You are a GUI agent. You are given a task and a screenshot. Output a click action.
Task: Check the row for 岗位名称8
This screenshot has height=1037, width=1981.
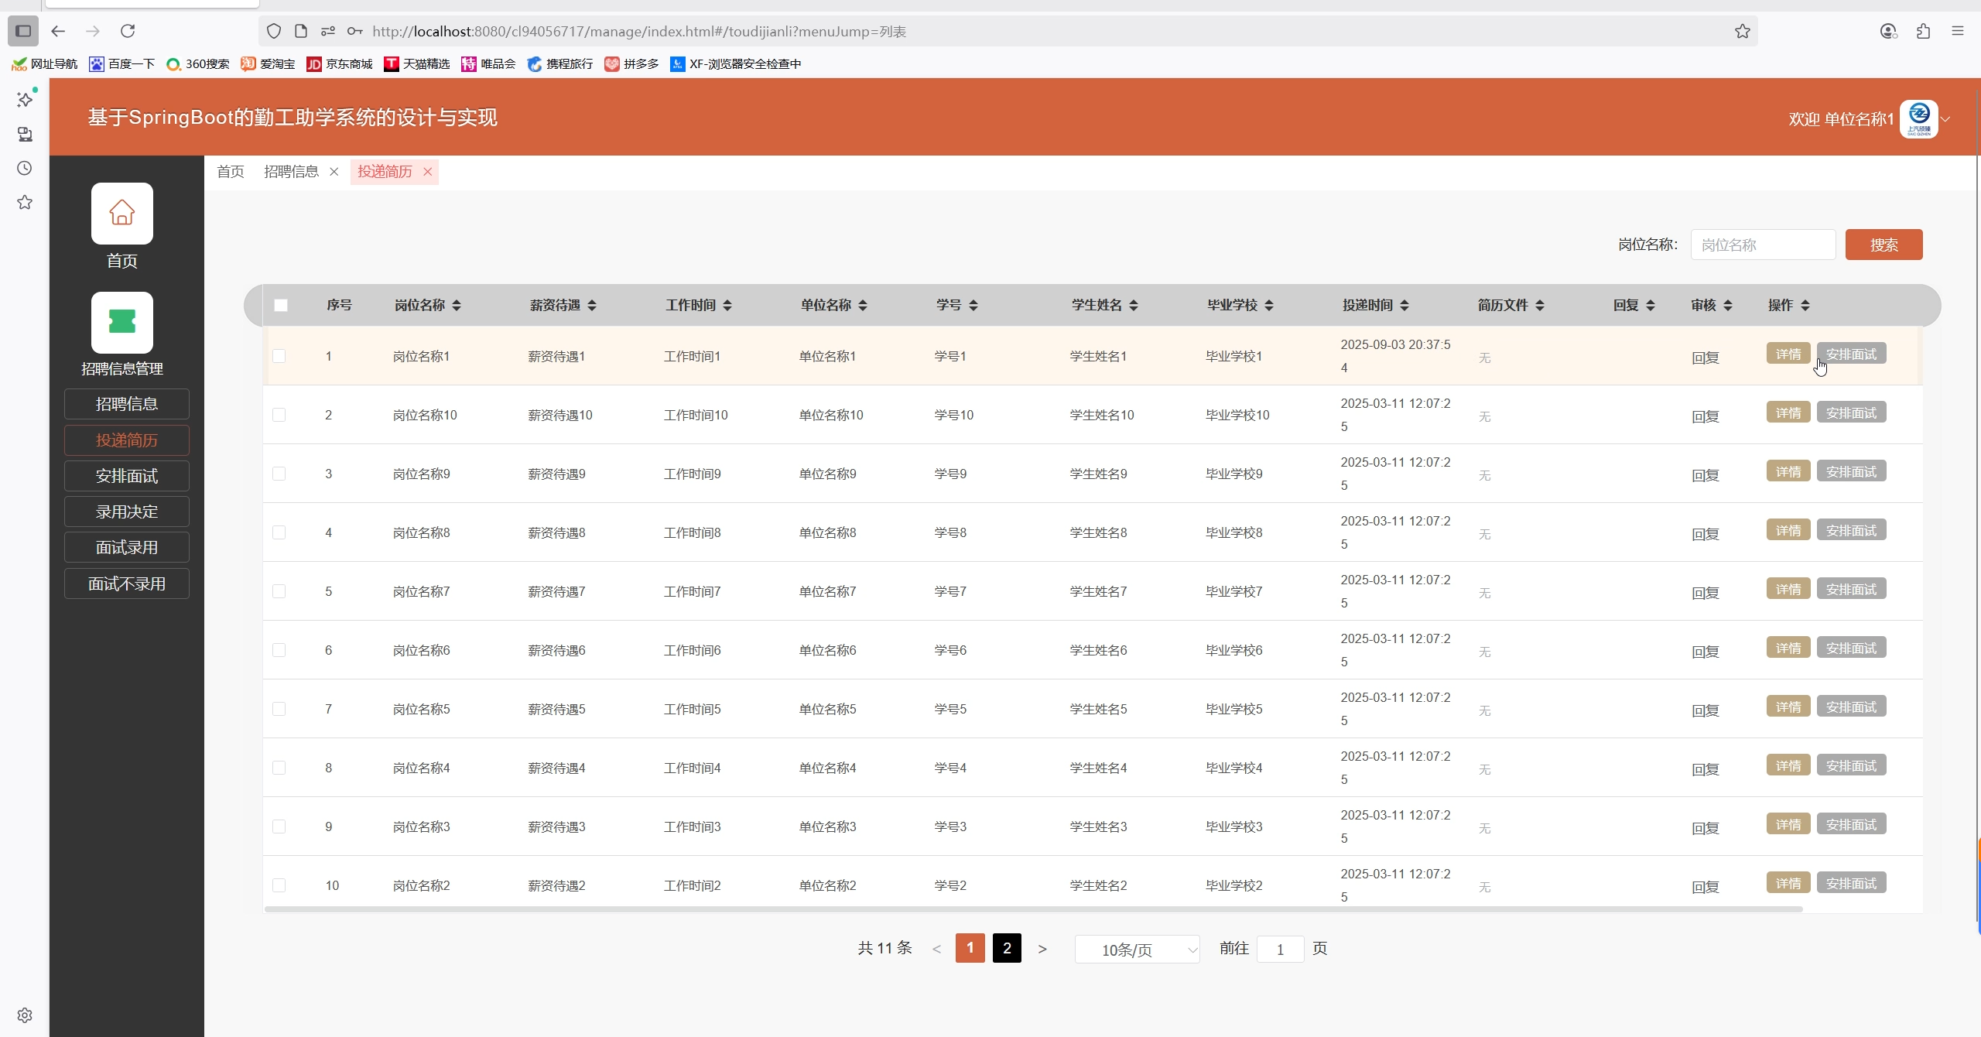(279, 532)
